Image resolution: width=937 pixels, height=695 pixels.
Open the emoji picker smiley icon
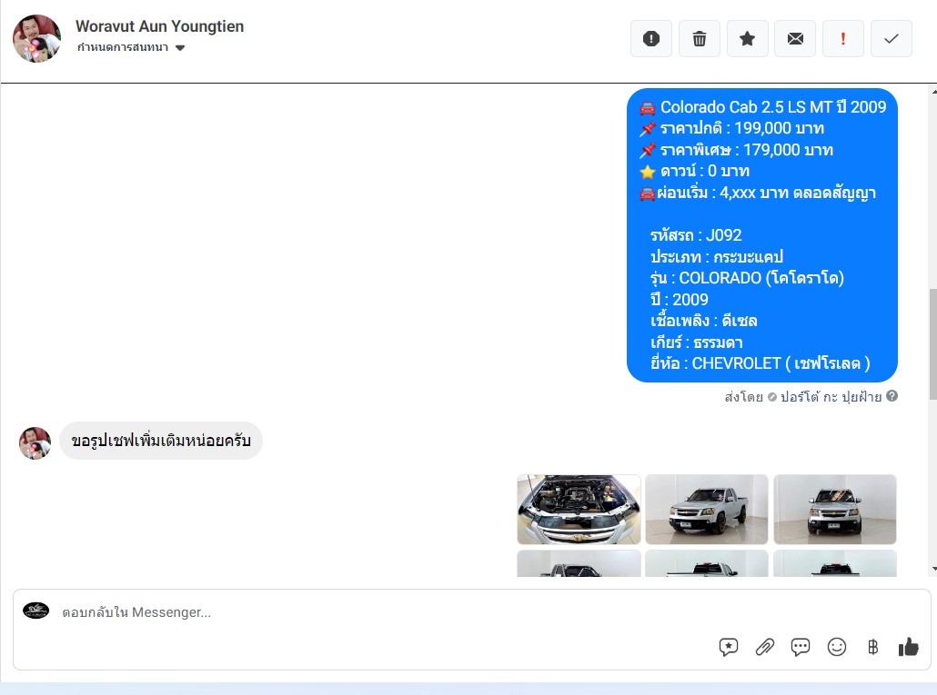(837, 647)
